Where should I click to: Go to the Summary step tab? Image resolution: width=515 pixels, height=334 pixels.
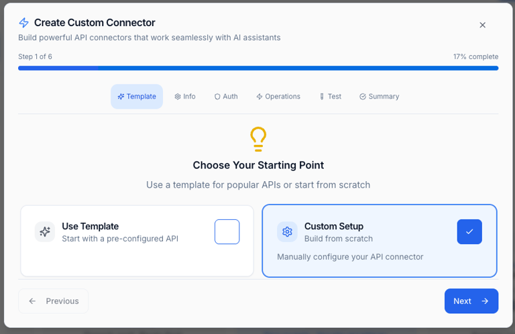(x=380, y=97)
